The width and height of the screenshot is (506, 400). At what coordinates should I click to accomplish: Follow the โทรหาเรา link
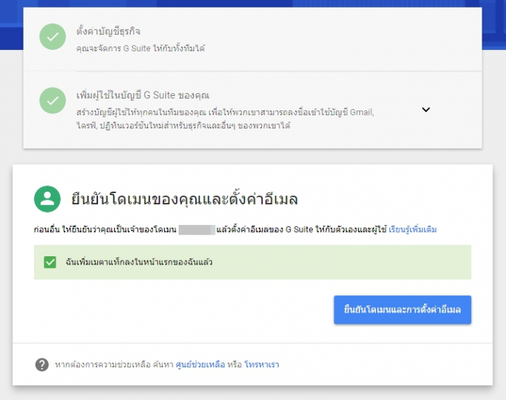[261, 365]
